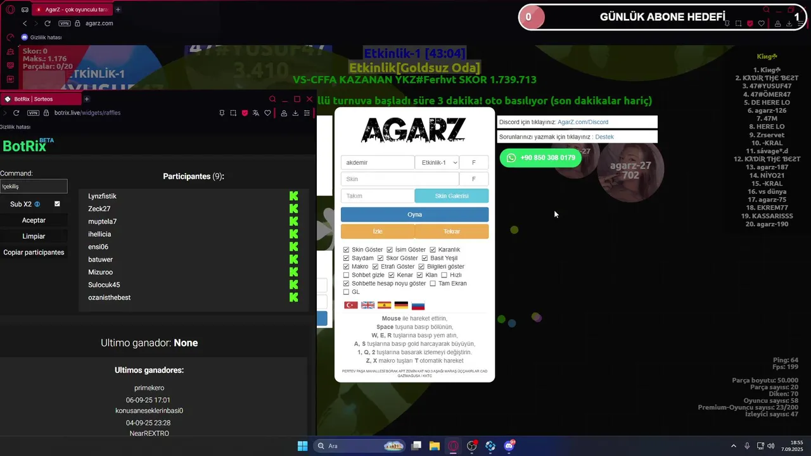811x456 pixels.
Task: Focus the Command field with !çekiliş
Action: pos(34,186)
